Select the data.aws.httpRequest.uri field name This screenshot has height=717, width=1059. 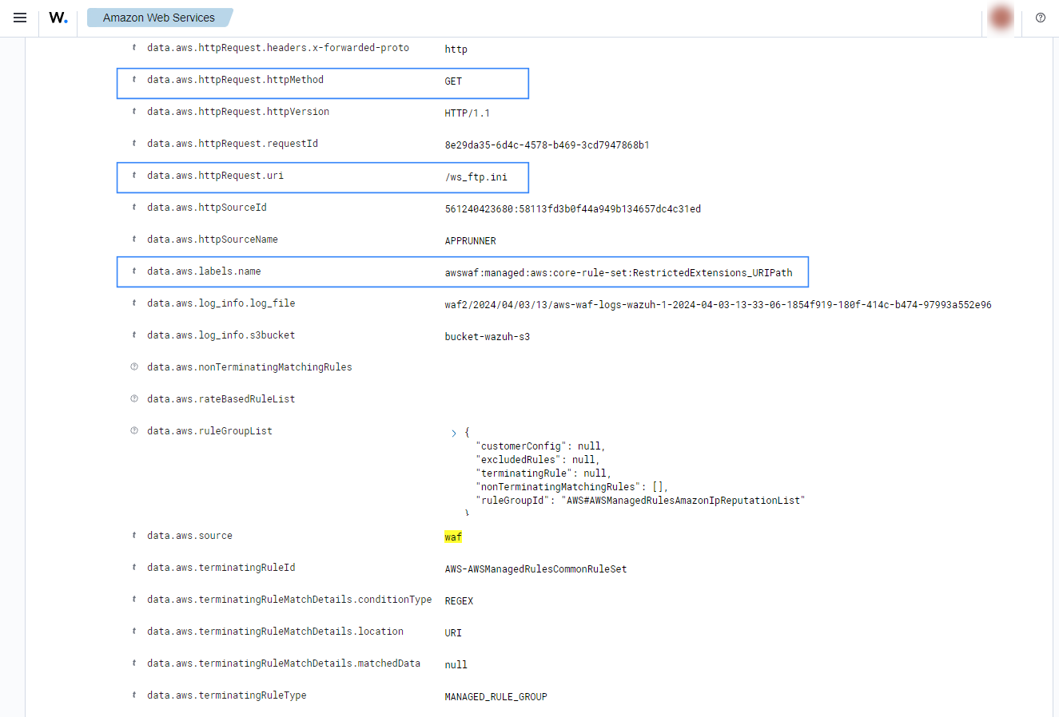tap(215, 176)
